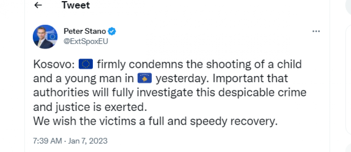This screenshot has height=152, width=351.
Task: Open the Peter Stano display name
Action: (85, 31)
